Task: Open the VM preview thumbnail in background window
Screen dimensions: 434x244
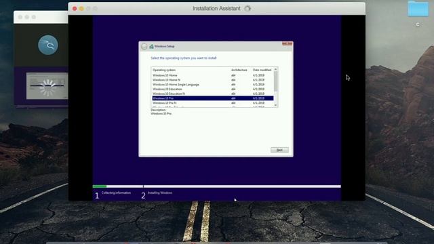Action: pos(47,86)
